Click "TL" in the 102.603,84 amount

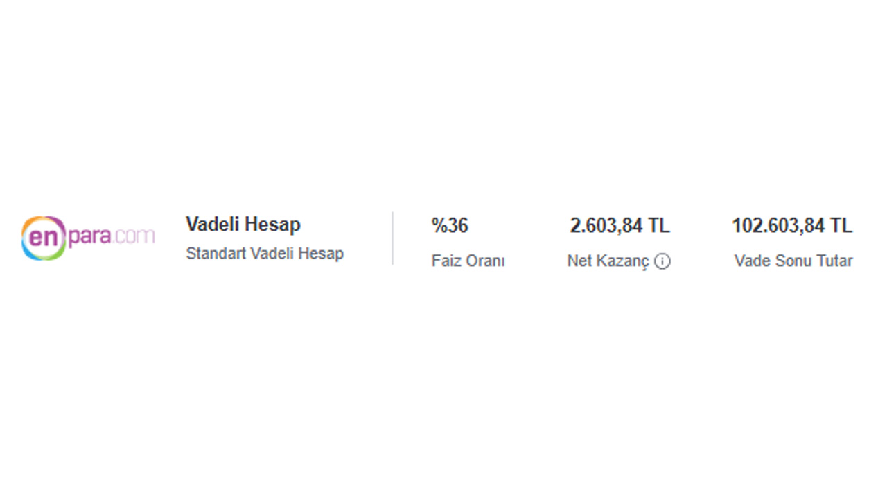[x=841, y=226]
